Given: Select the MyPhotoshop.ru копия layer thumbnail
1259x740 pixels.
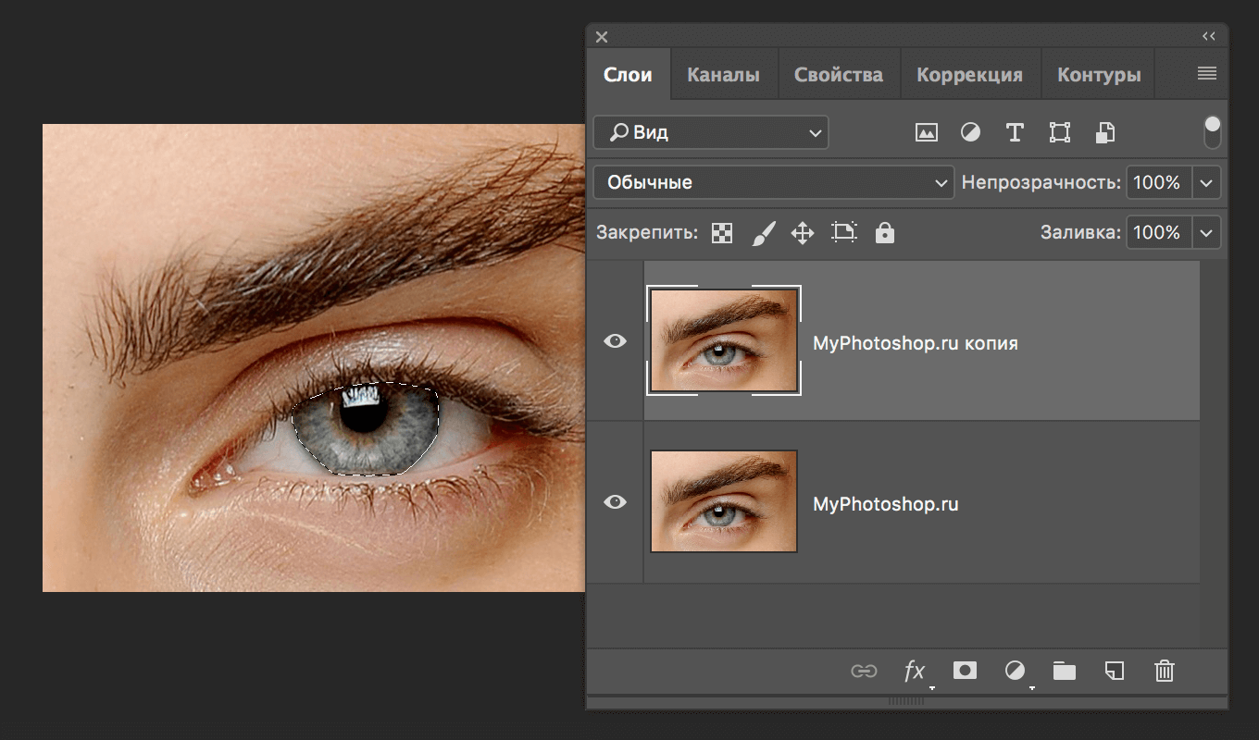Looking at the screenshot, I should 723,340.
